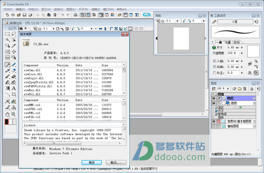Click the new document toolbar icon
Image resolution: width=264 pixels, height=173 pixels.
click(x=7, y=15)
